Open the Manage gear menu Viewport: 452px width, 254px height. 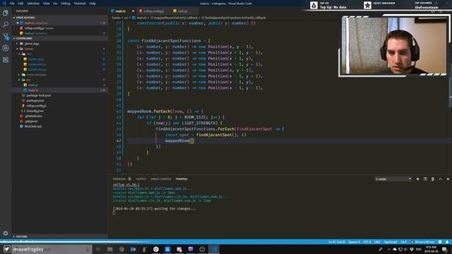point(6,233)
